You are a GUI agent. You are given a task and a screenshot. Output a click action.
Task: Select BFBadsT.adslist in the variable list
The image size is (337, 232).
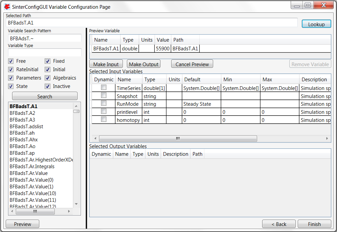[x=27, y=126]
